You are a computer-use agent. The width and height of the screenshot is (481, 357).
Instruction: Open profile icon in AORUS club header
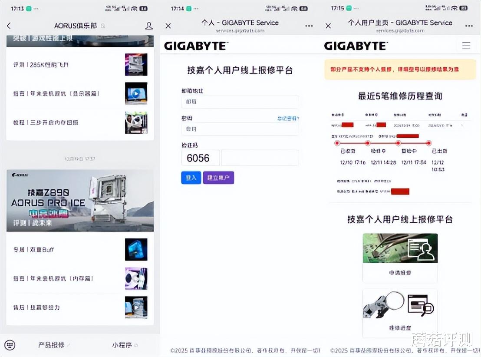point(149,26)
